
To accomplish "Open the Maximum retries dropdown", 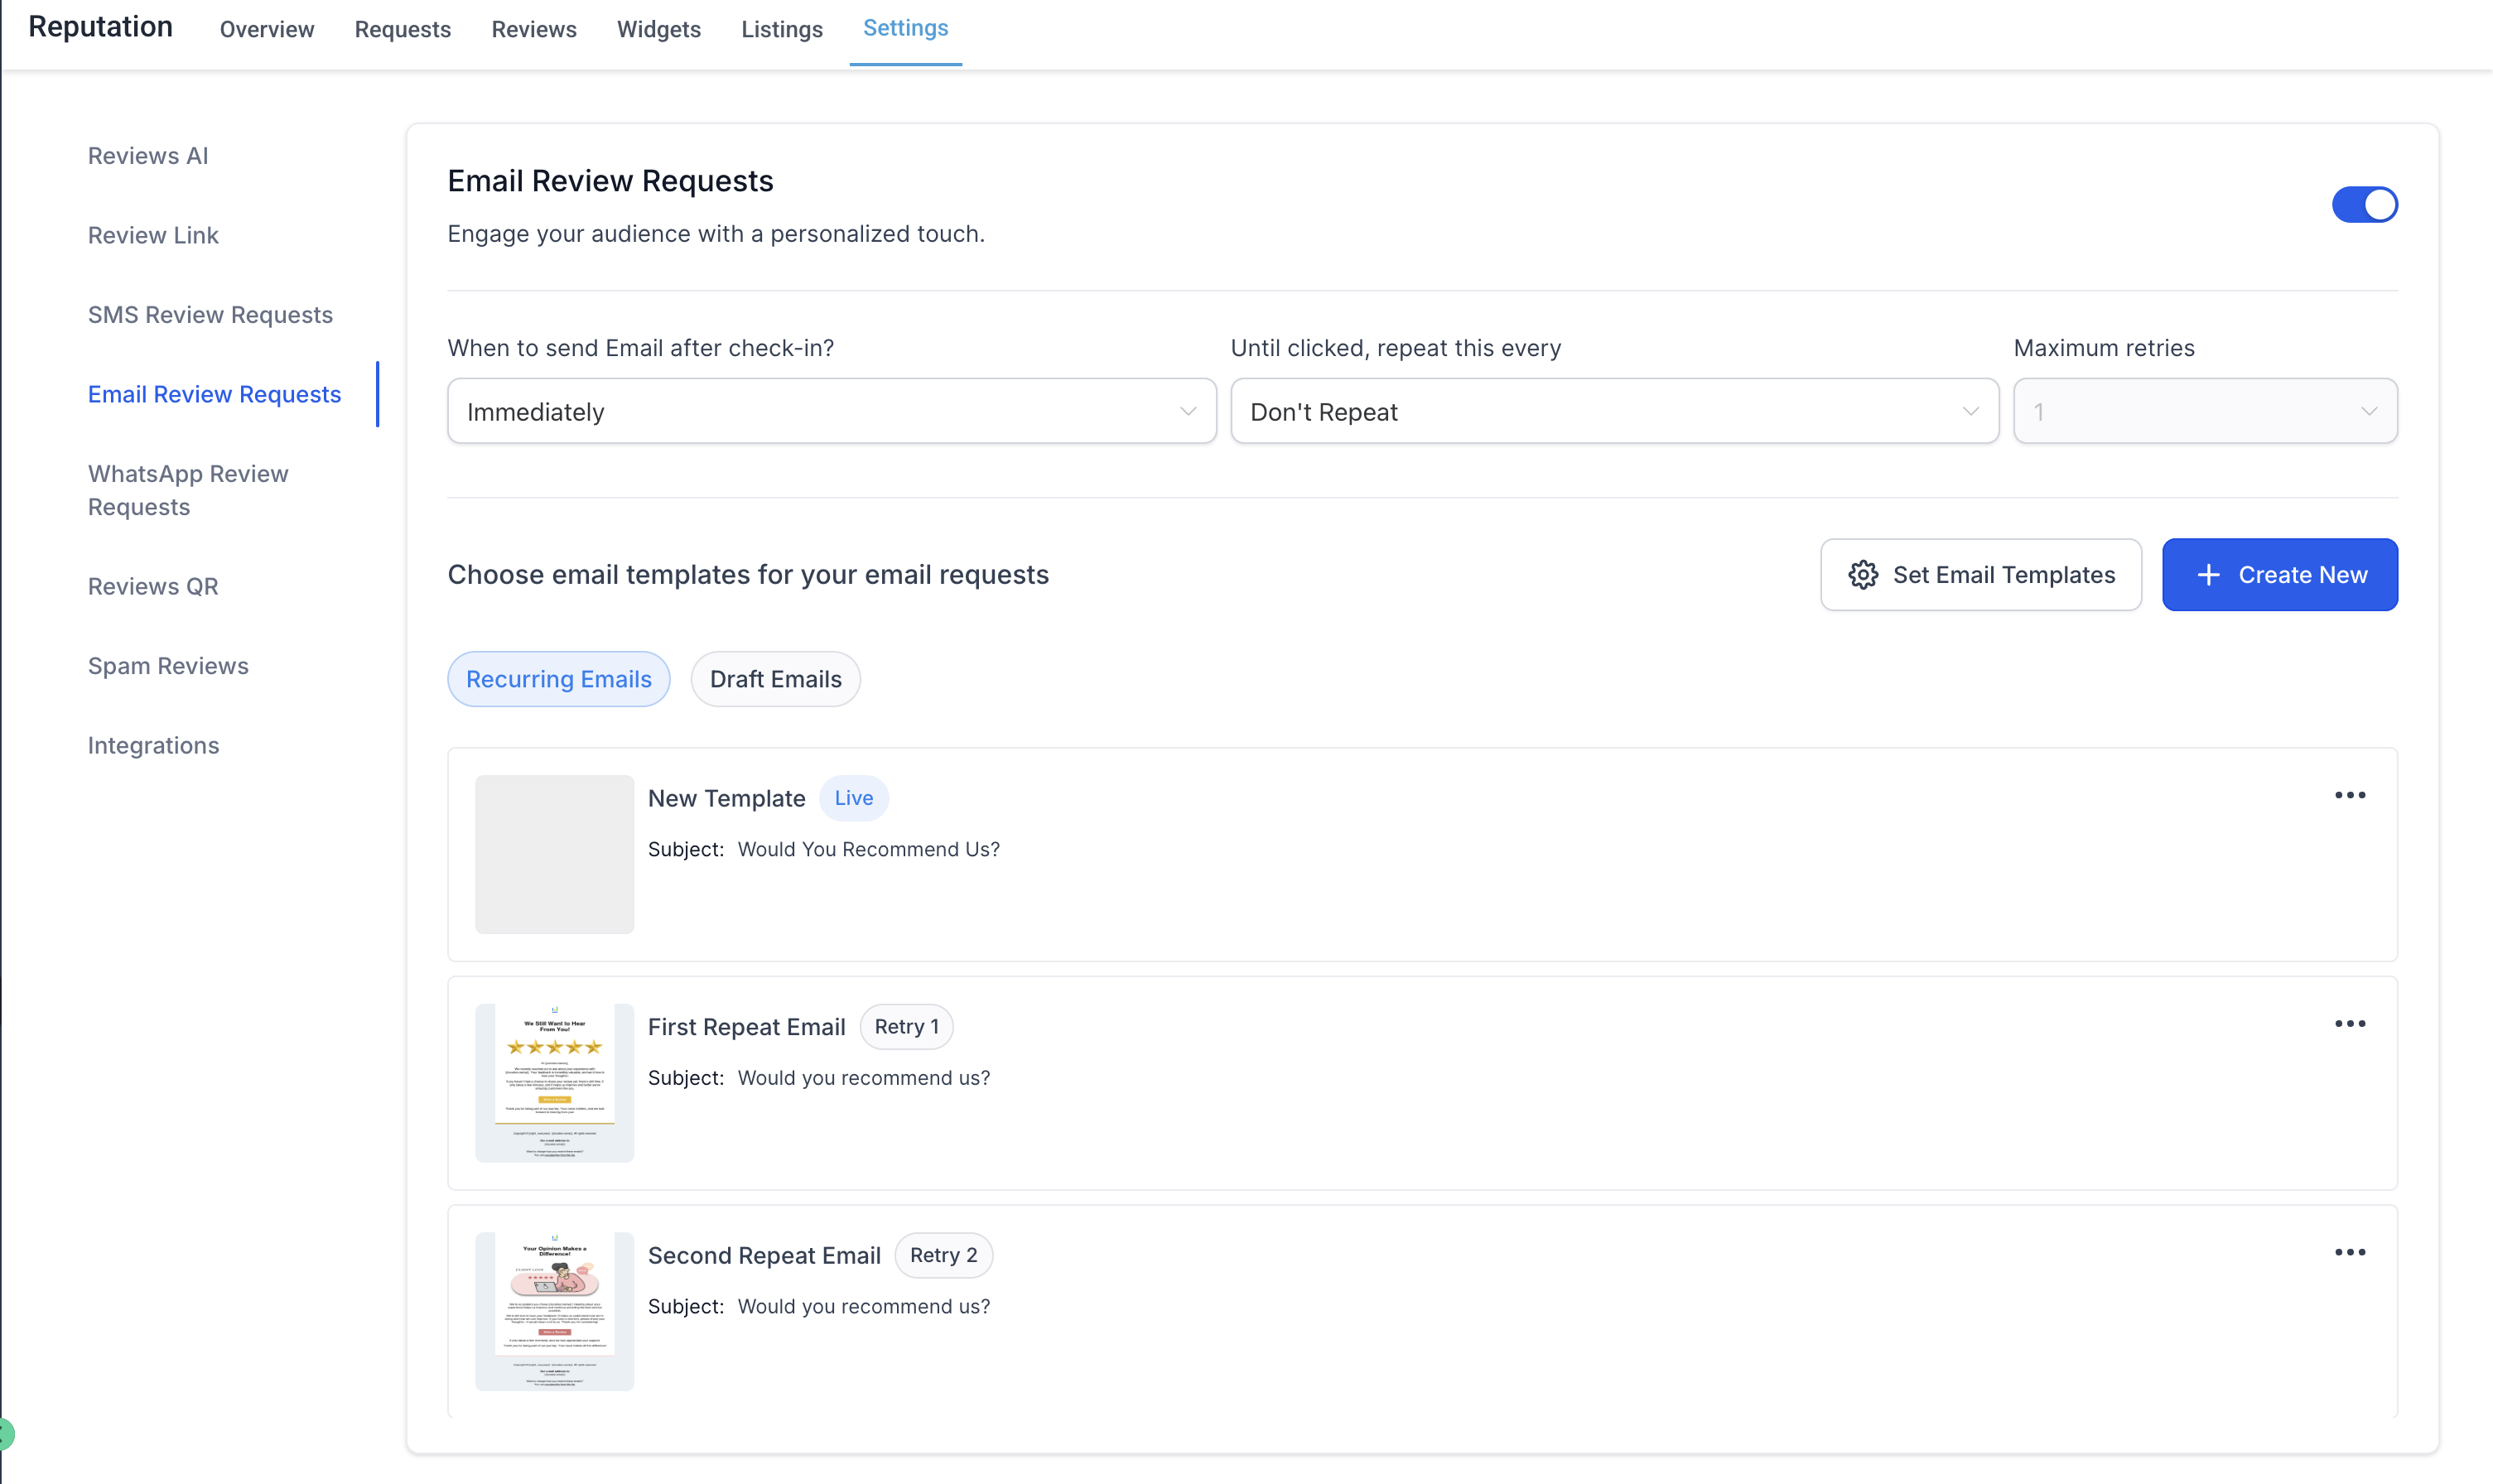I will tap(2204, 411).
